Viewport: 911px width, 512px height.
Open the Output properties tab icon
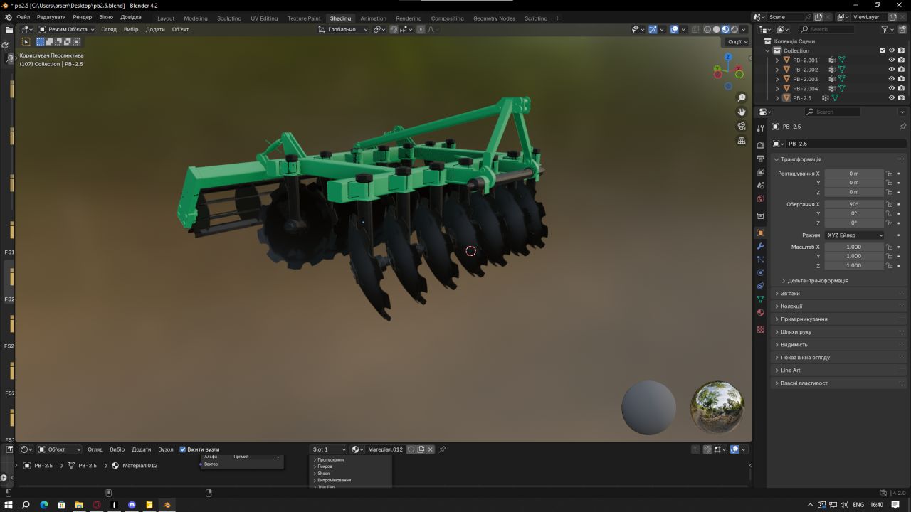[760, 159]
